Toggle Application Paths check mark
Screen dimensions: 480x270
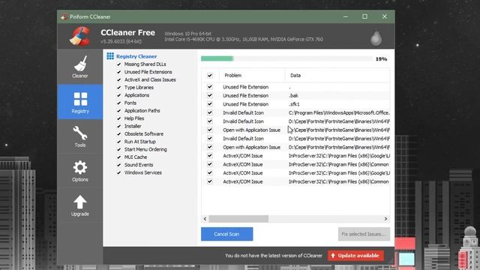tap(118, 110)
